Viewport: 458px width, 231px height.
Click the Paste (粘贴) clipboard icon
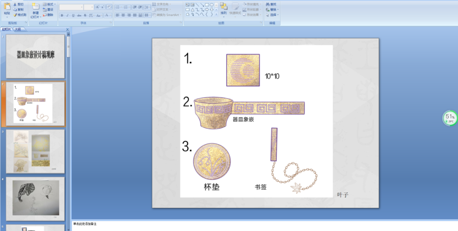tap(7, 6)
